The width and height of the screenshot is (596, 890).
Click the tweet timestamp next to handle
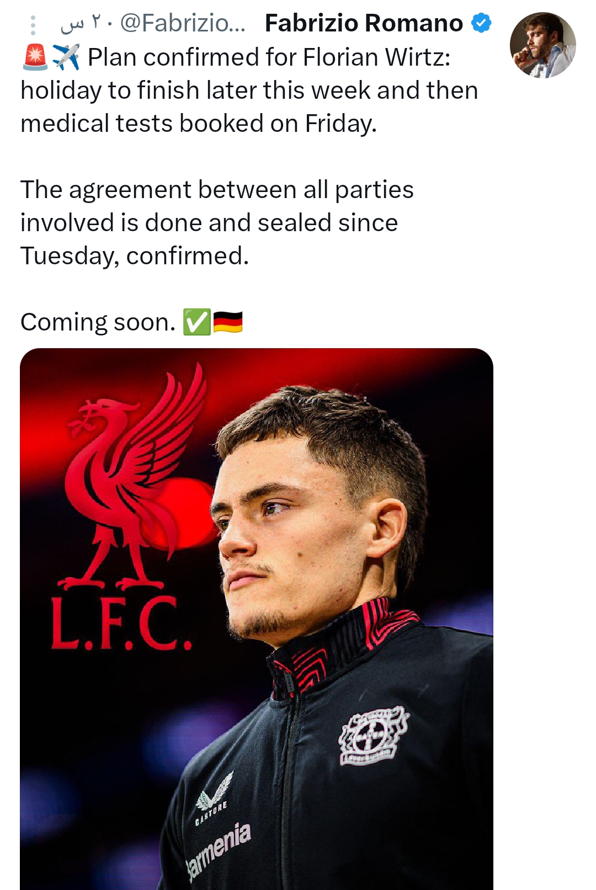pyautogui.click(x=82, y=24)
